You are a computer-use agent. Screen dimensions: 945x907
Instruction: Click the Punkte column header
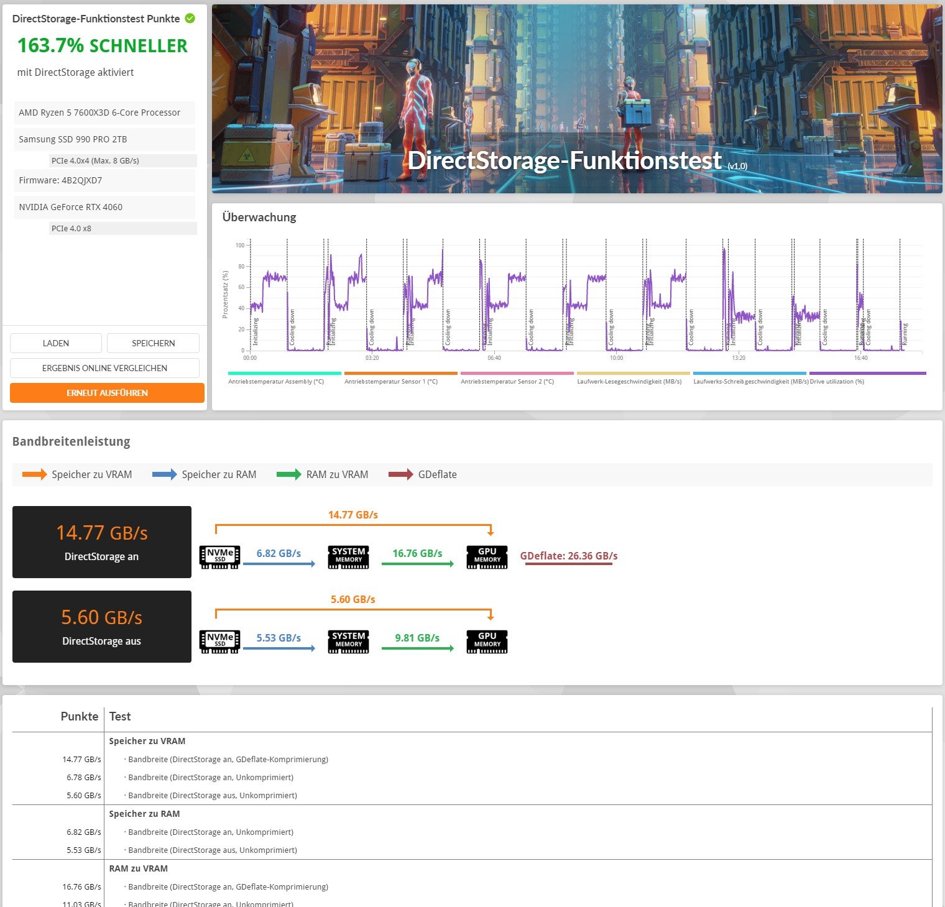[x=80, y=716]
